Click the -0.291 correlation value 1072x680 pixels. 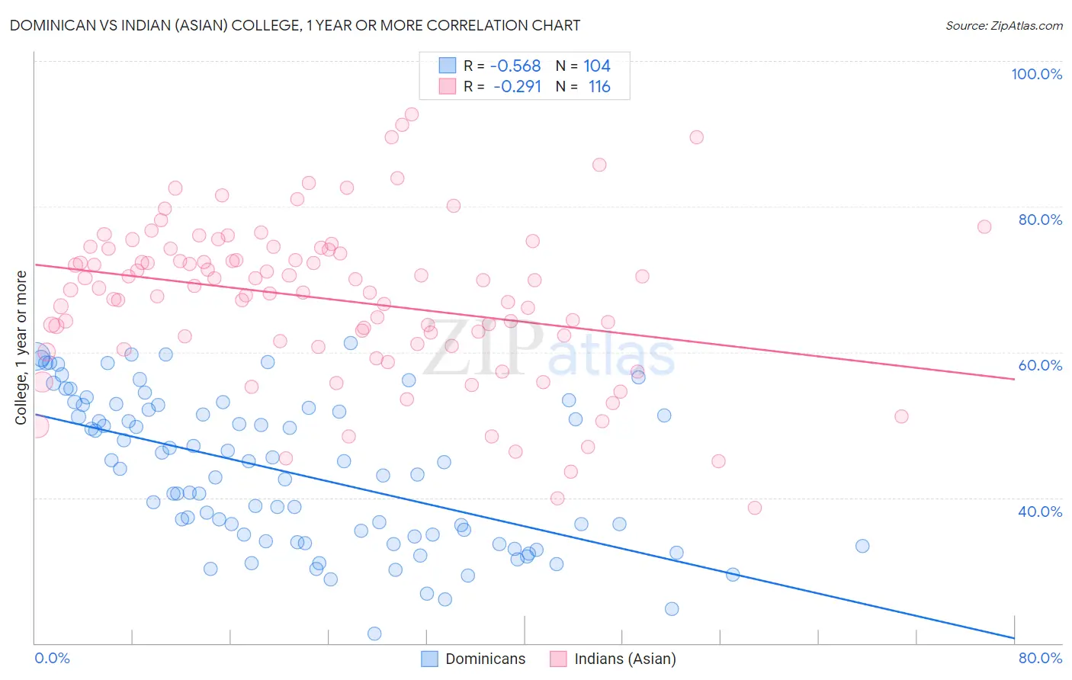(517, 86)
